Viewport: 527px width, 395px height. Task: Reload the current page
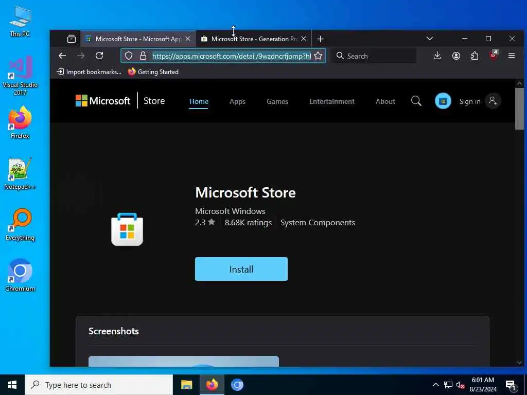(x=99, y=56)
